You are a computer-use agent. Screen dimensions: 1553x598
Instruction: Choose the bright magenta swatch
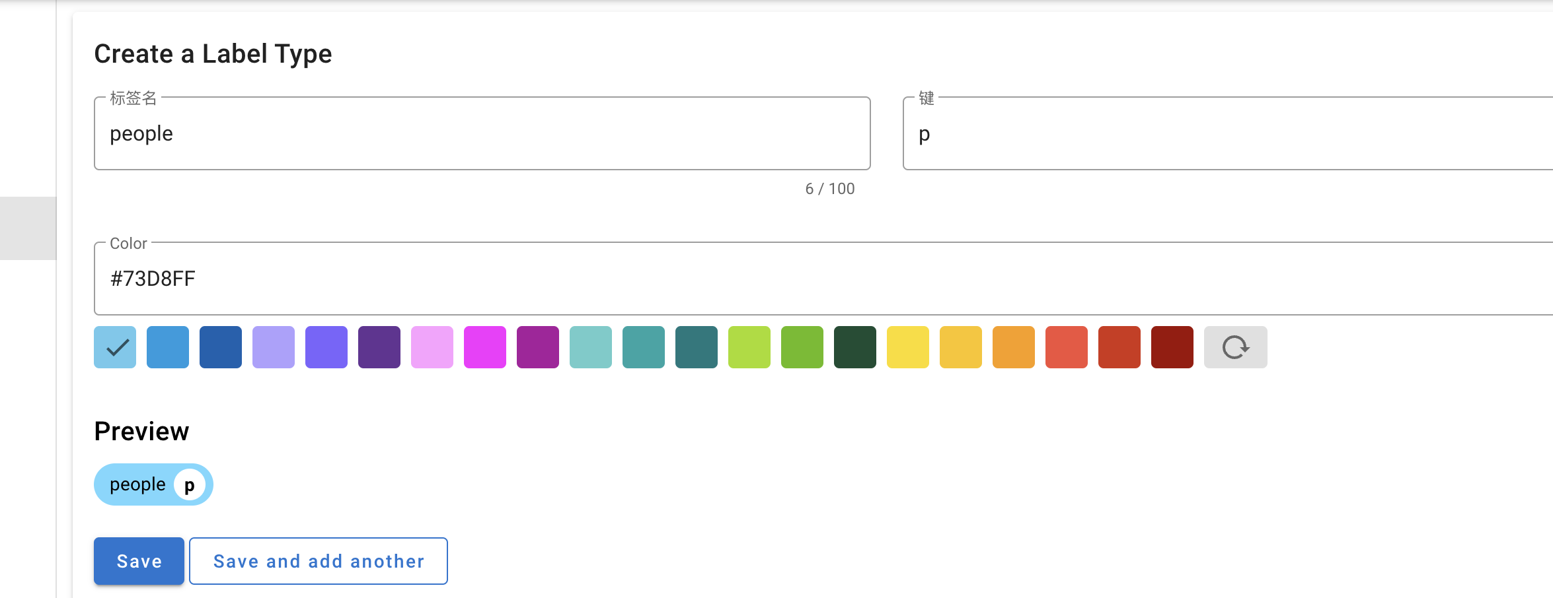pos(485,347)
